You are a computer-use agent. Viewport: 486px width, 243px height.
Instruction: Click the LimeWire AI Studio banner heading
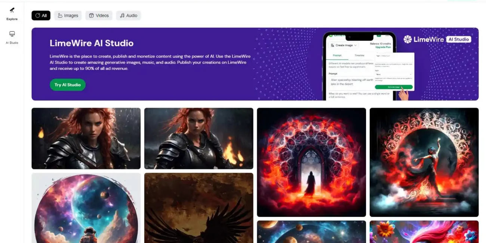92,43
